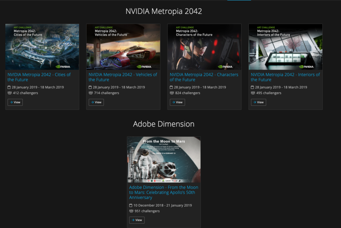Click View button under Characters of the Future

(x=177, y=103)
